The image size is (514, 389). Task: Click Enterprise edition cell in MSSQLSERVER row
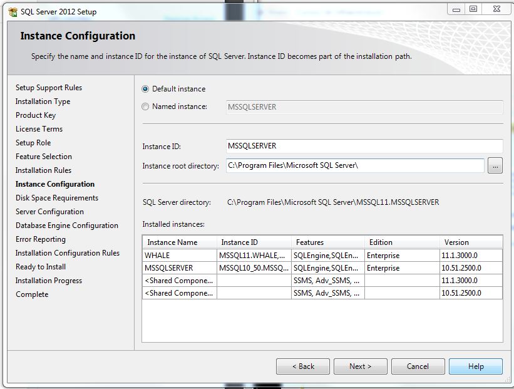pyautogui.click(x=402, y=267)
